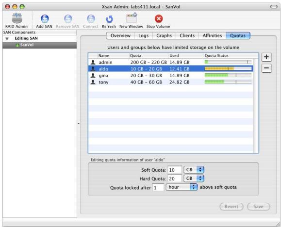
Task: Click the sidebar splitter collapse arrow
Action: click(x=79, y=124)
